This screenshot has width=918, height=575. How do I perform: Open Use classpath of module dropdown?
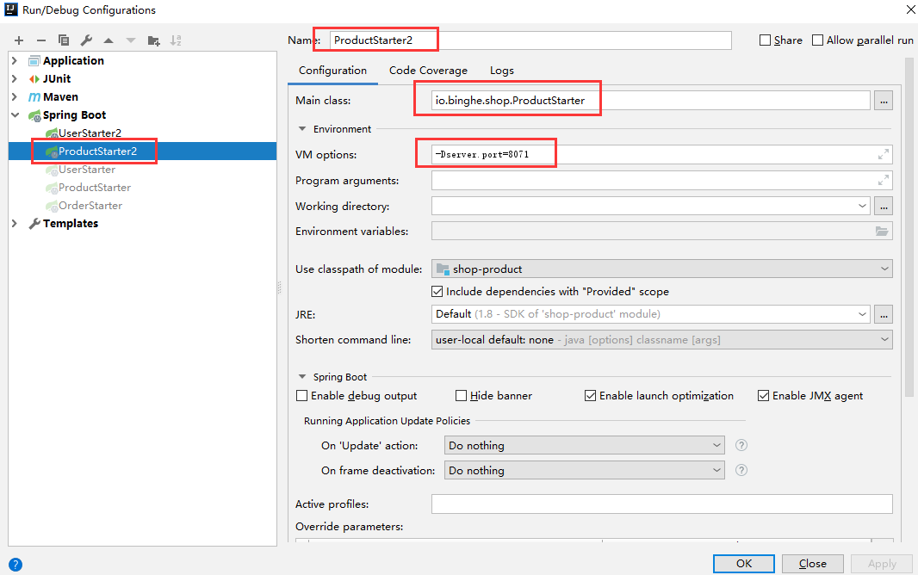(661, 269)
